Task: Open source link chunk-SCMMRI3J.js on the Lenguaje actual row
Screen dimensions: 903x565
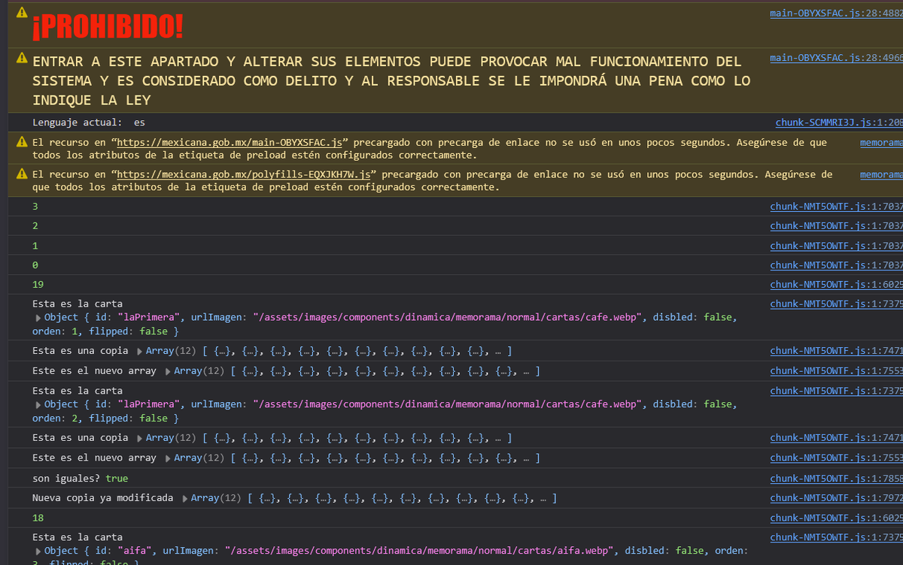Action: coord(839,122)
